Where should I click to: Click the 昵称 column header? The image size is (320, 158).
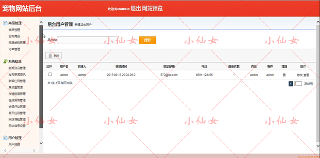click(x=270, y=66)
